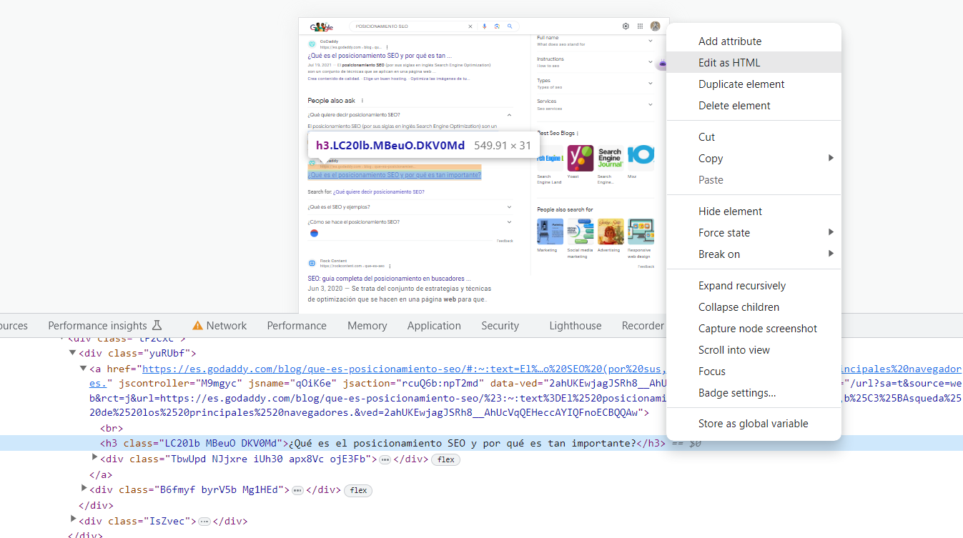Open the Memory tab
The height and width of the screenshot is (538, 963).
coord(367,326)
